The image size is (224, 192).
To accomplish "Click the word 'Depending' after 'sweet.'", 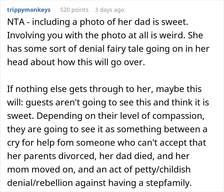I will click(60, 116).
